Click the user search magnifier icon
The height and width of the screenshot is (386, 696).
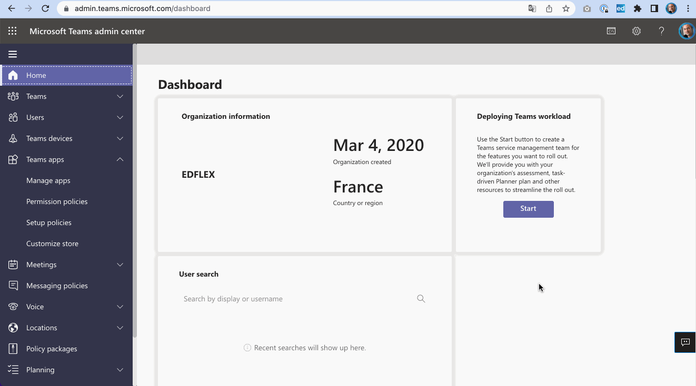421,299
